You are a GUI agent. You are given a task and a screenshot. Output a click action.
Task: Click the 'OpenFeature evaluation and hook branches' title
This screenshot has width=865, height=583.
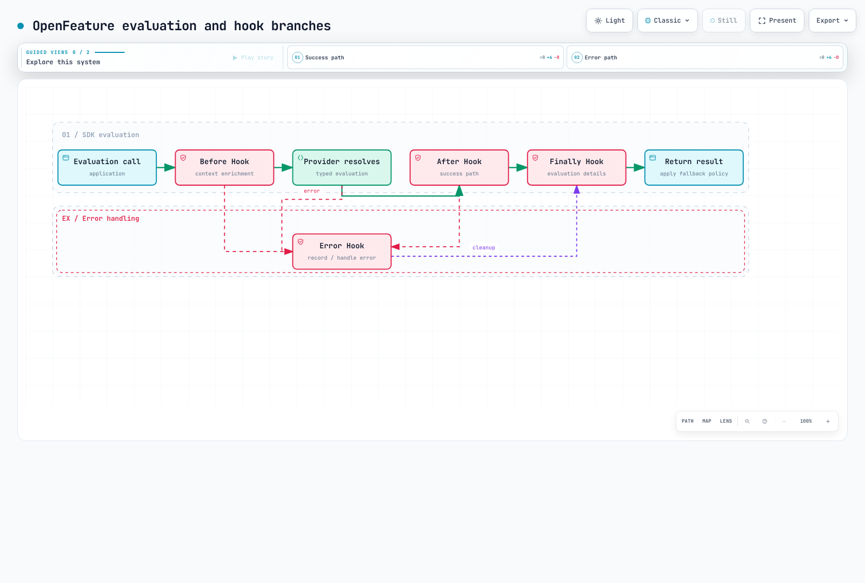(182, 26)
